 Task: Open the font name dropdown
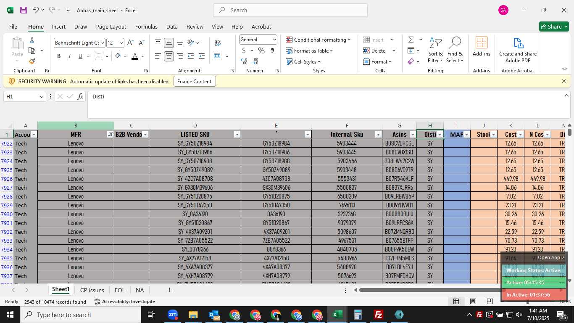pyautogui.click(x=102, y=43)
